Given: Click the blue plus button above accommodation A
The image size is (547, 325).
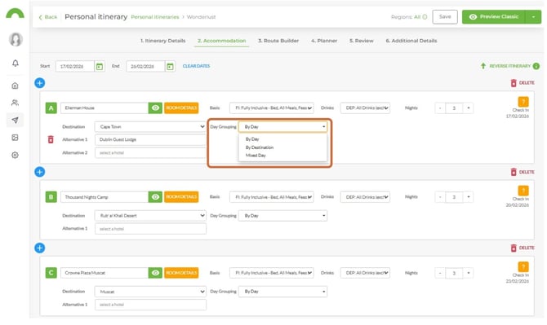Looking at the screenshot, I should [x=40, y=83].
